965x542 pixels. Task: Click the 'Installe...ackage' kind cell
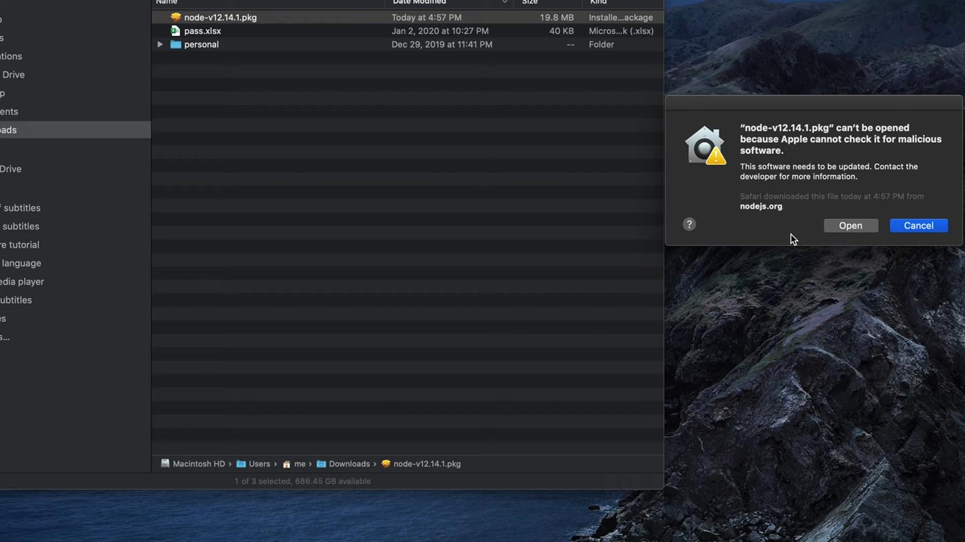[x=621, y=17]
